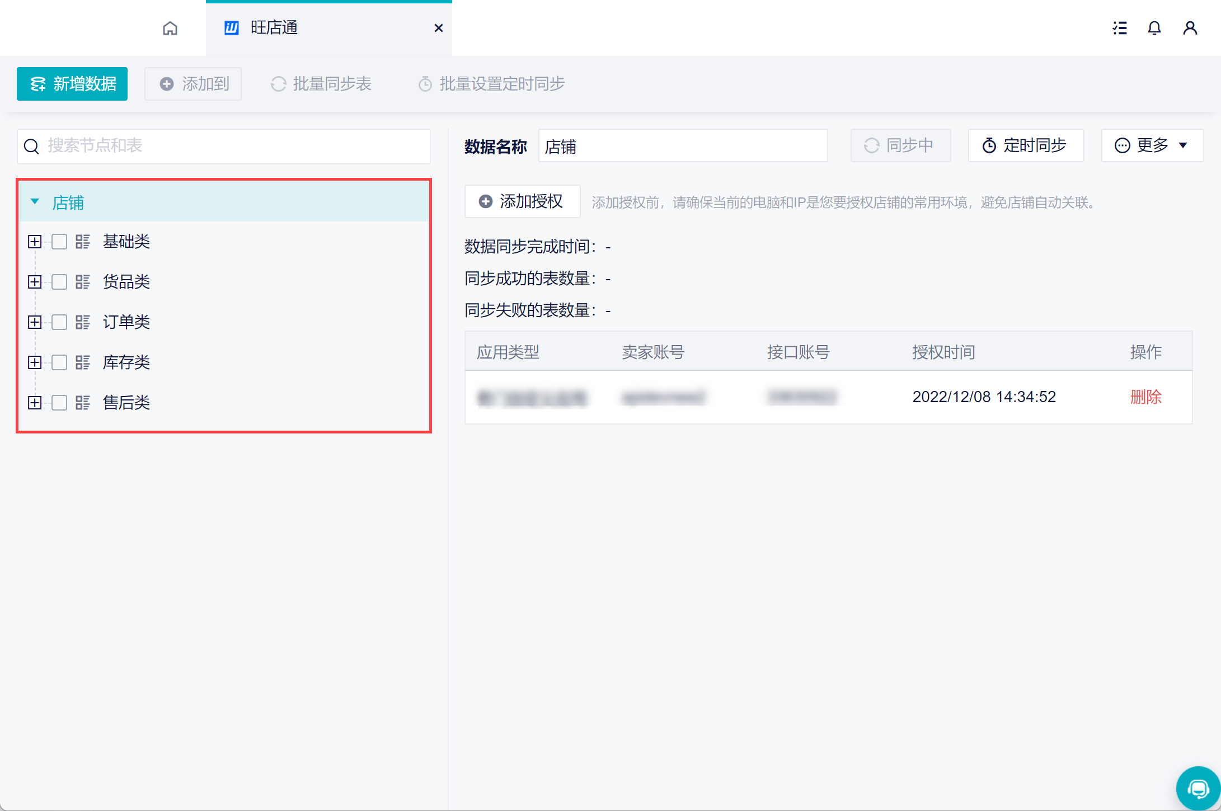
Task: Click the search magnifier icon
Action: 31,147
